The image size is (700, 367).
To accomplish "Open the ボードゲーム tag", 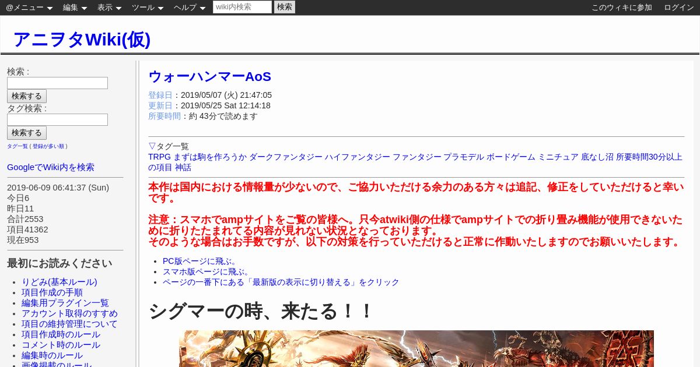I will (x=511, y=157).
